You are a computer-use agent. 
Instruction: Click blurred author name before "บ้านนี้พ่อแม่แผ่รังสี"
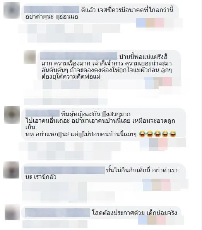tap(79, 56)
